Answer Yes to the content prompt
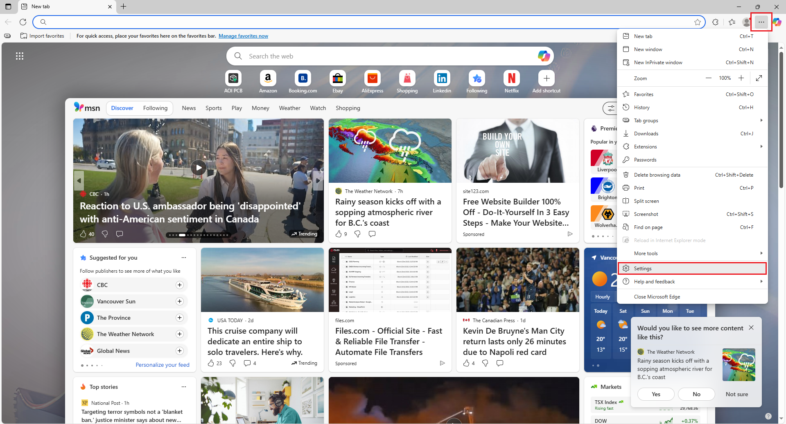This screenshot has height=424, width=786. point(656,394)
